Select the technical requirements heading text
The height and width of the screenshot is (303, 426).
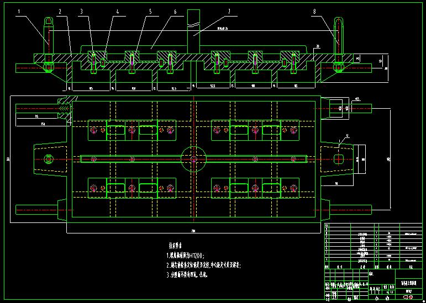point(175,246)
